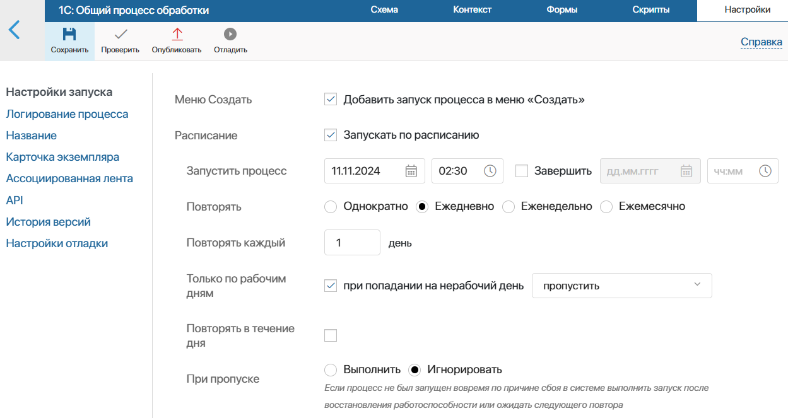Start debugging with Отладить
This screenshot has height=418, width=788.
(230, 41)
